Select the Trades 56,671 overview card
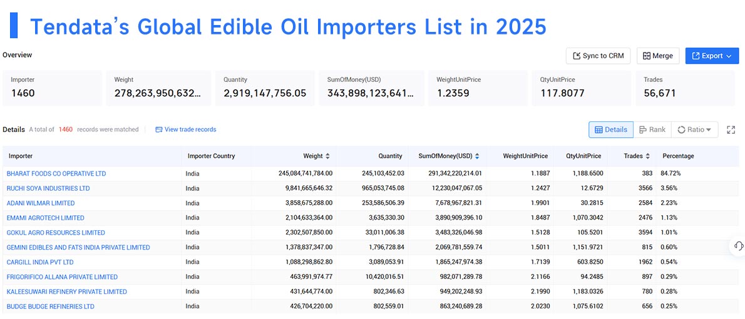Image resolution: width=745 pixels, height=319 pixels. [x=685, y=88]
